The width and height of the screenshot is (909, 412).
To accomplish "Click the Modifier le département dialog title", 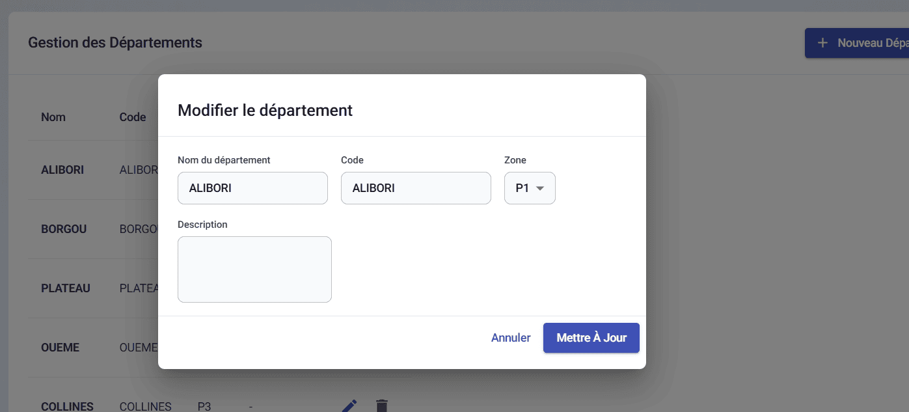I will click(x=265, y=110).
